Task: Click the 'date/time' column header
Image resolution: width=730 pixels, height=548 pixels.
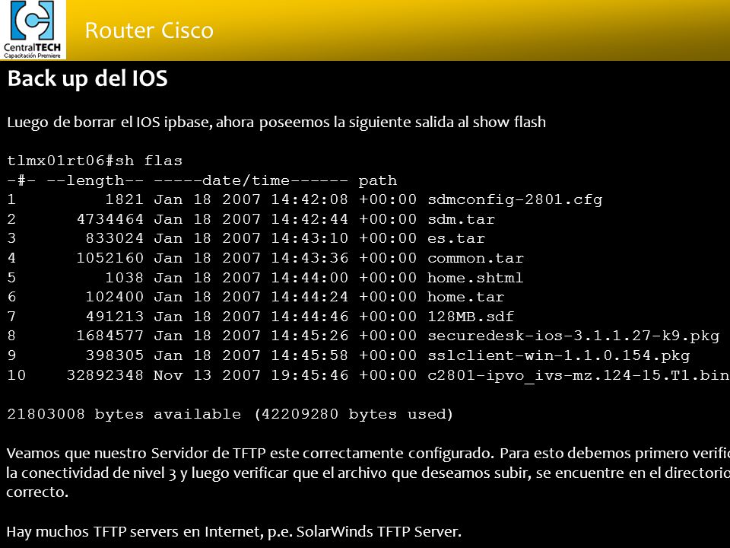Action: coord(251,180)
